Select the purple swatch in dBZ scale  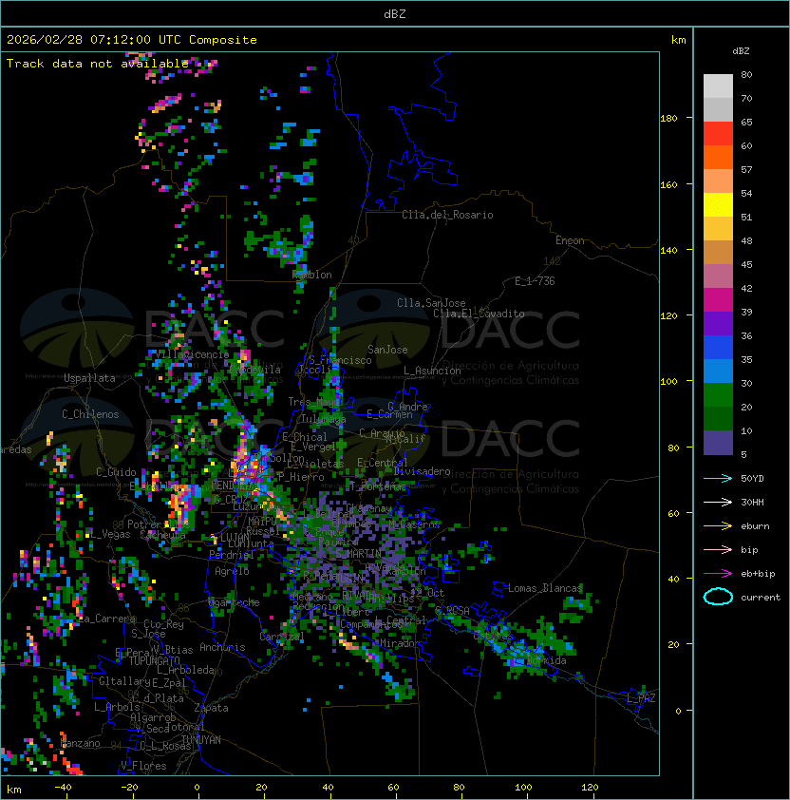(718, 324)
